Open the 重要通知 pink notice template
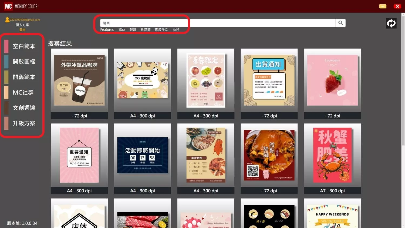 (79, 159)
